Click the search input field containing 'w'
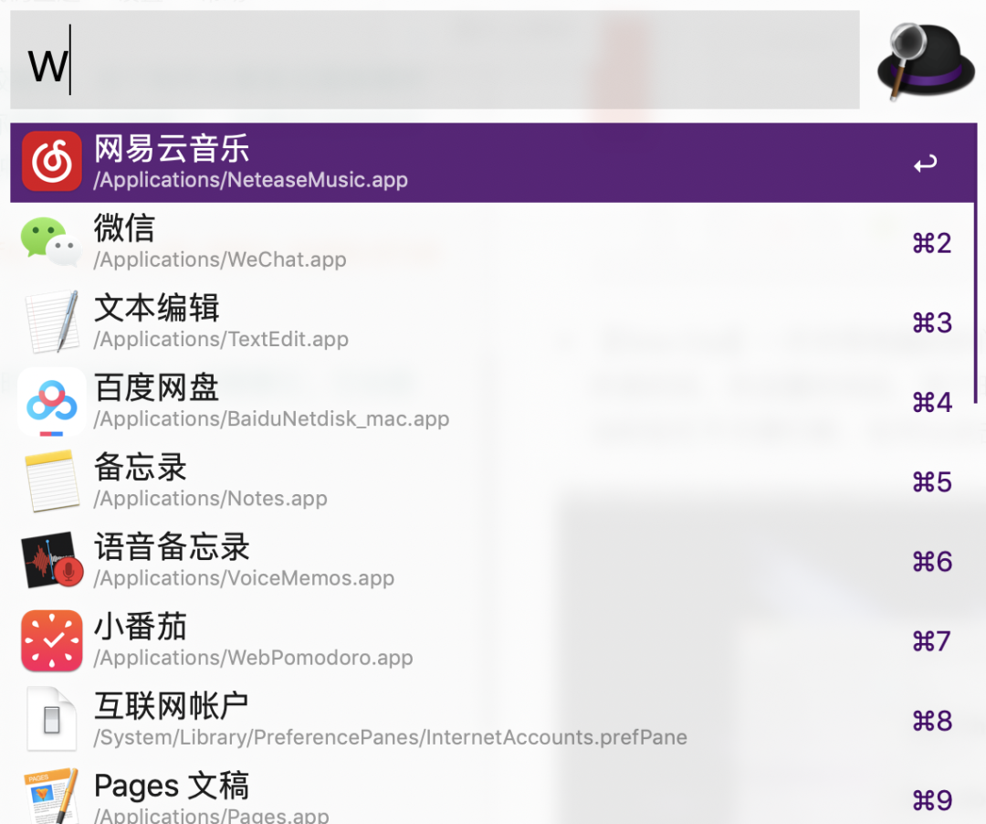Screen dimensions: 986x824 click(435, 59)
